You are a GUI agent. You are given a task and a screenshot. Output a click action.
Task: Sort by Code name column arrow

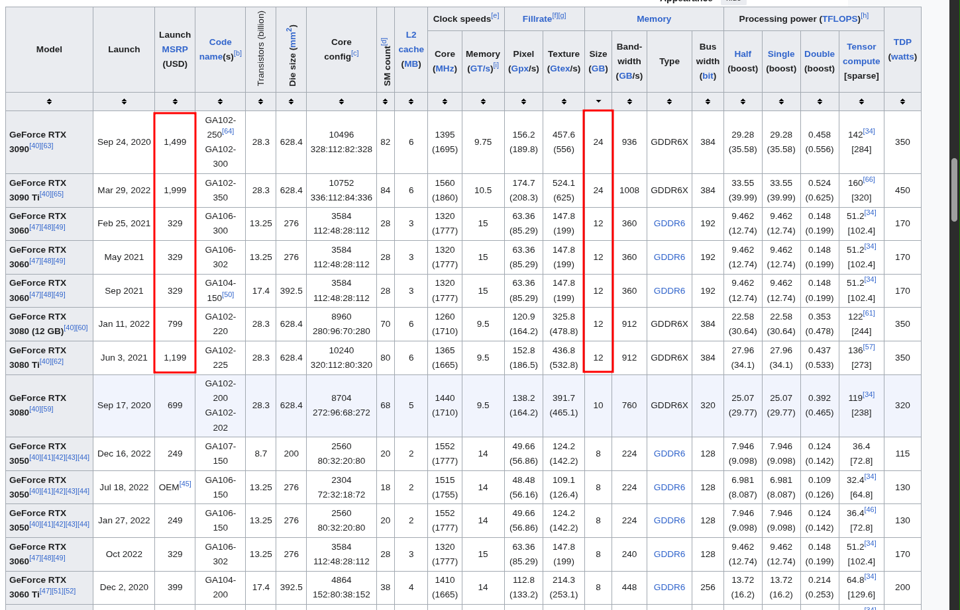click(x=220, y=101)
